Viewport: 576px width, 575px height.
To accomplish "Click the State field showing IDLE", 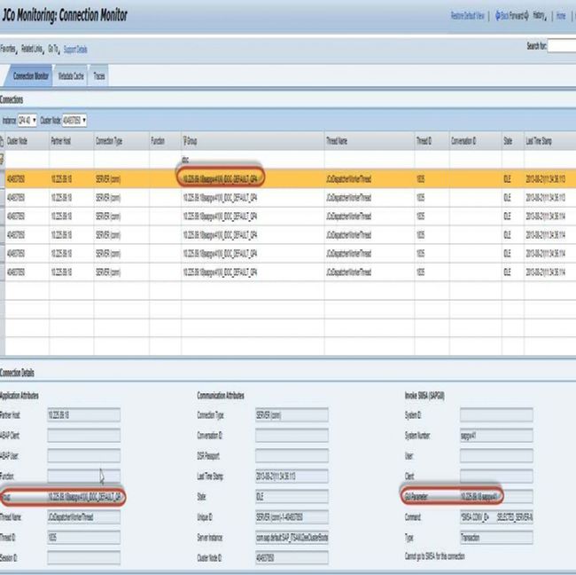I will click(x=292, y=497).
